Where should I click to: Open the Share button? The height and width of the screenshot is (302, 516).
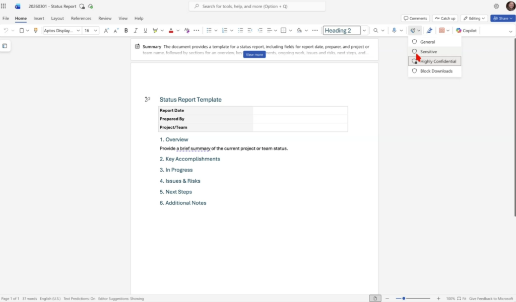click(x=502, y=18)
